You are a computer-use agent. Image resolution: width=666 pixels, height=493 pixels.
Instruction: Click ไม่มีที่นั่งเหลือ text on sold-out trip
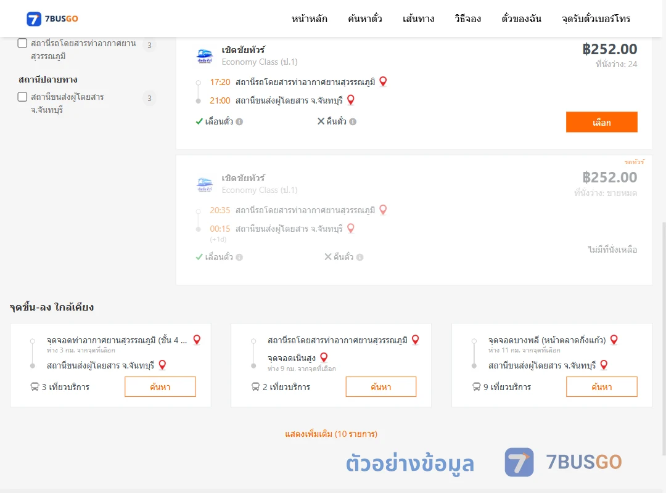click(612, 250)
